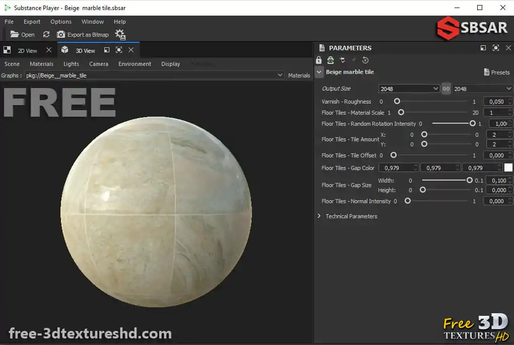Click the maximize view icon on 3D View tab

[119, 50]
